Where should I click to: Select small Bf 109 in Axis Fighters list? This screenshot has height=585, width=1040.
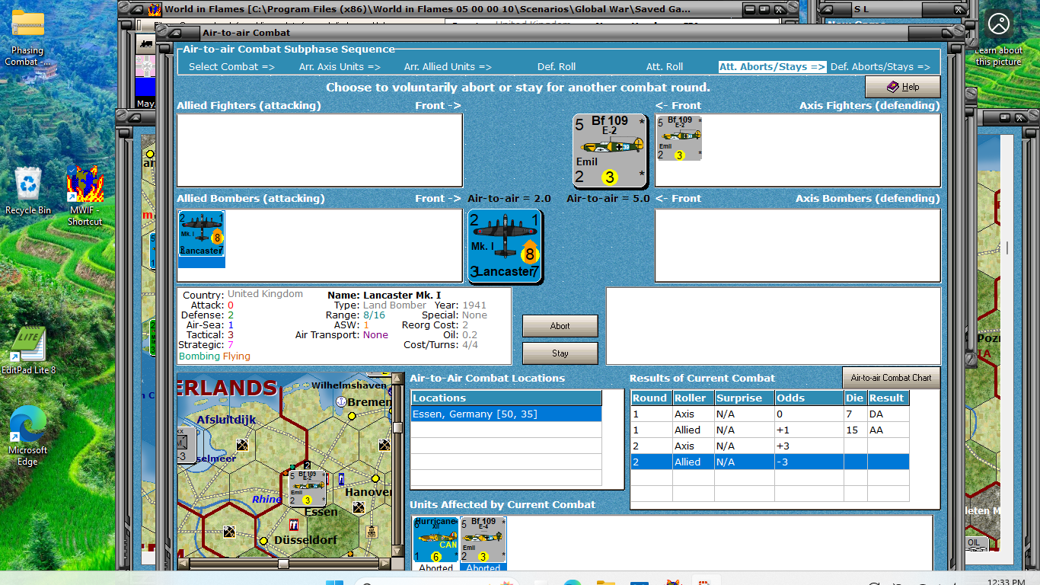point(679,139)
